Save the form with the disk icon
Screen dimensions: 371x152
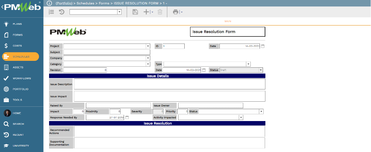point(135,12)
